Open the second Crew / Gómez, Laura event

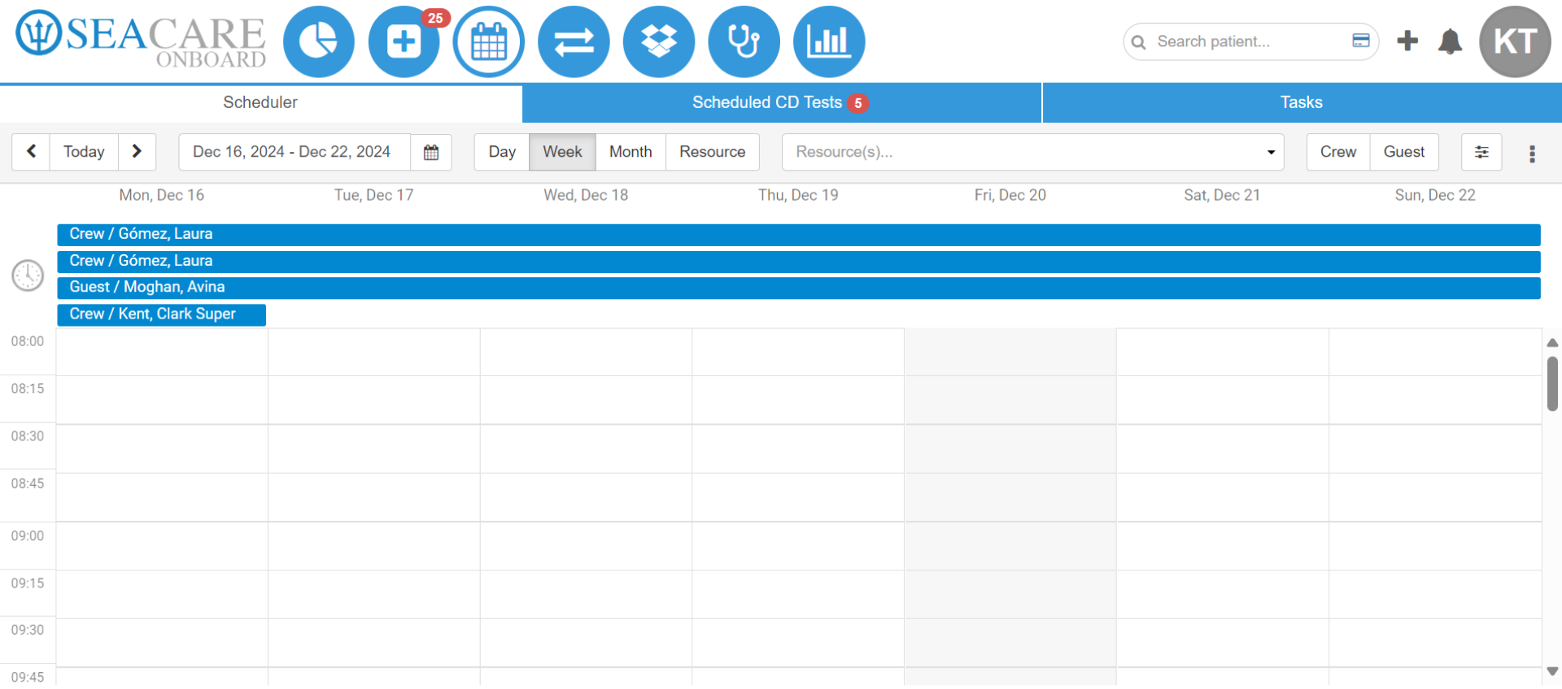pyautogui.click(x=799, y=262)
